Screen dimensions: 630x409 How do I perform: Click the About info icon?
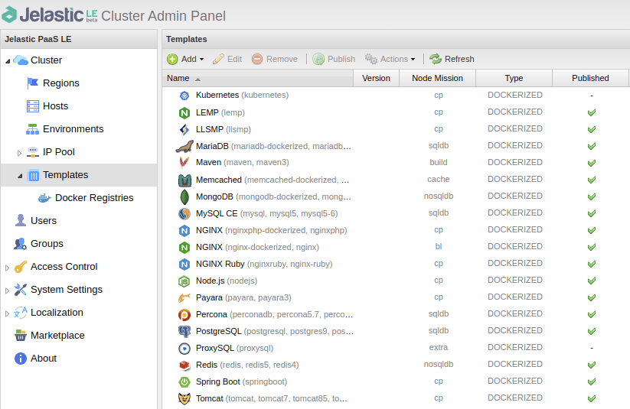point(20,359)
